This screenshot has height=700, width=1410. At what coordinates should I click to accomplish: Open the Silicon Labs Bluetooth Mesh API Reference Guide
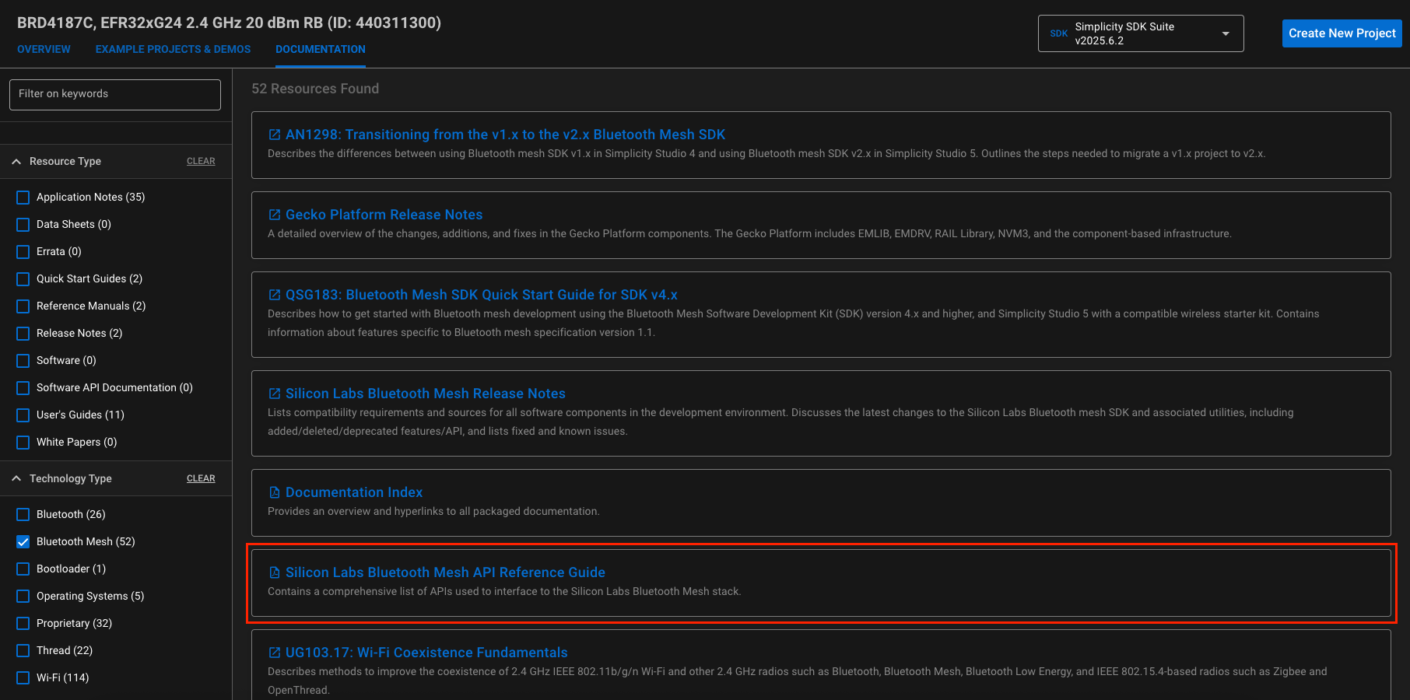coord(445,572)
